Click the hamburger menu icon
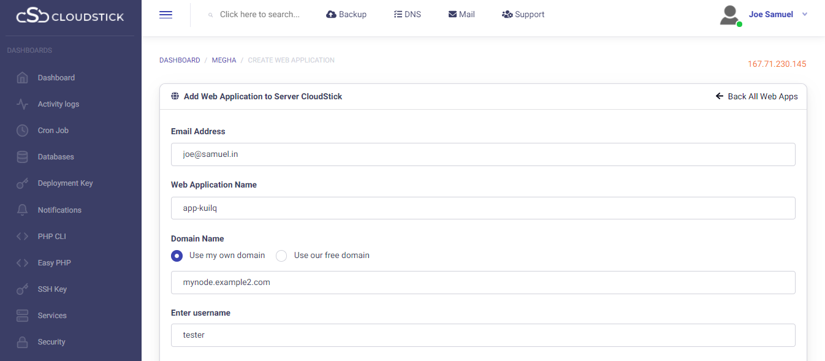This screenshot has height=361, width=825. tap(165, 15)
